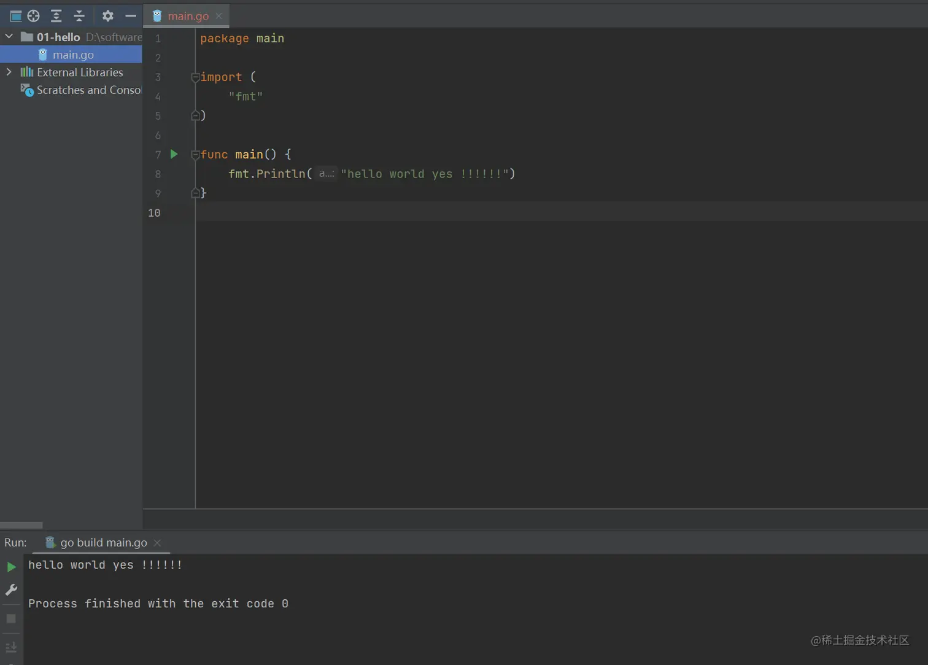Click the project view selector icon
Image resolution: width=928 pixels, height=665 pixels.
coord(16,16)
